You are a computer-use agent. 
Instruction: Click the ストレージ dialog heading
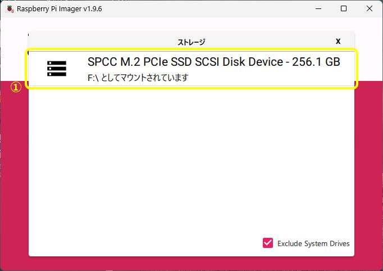(191, 42)
